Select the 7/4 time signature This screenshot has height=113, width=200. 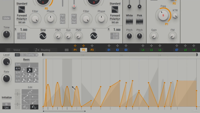point(17,77)
